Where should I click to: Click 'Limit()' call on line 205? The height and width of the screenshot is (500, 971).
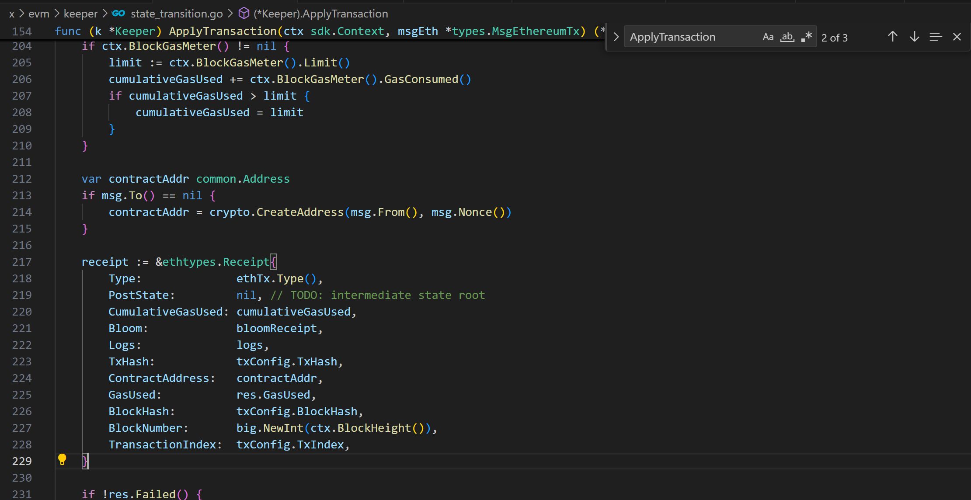point(327,62)
